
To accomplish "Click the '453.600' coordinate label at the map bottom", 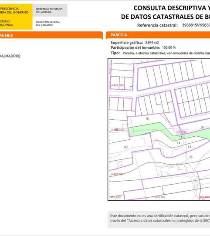I will [x=115, y=197].
